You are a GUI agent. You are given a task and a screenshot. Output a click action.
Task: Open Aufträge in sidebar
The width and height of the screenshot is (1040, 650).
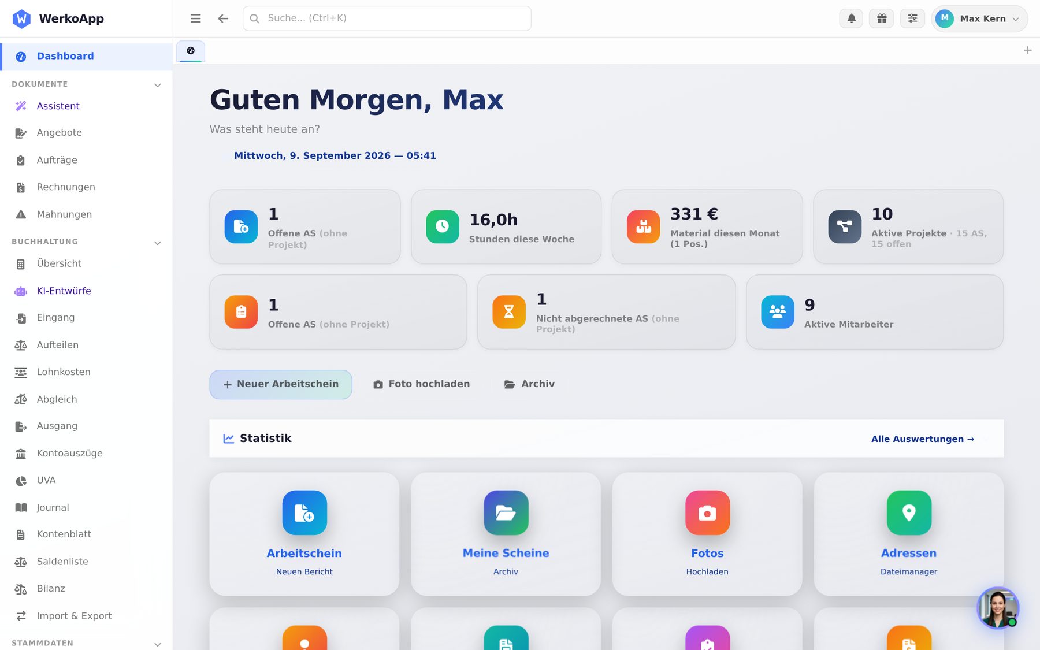(87, 160)
